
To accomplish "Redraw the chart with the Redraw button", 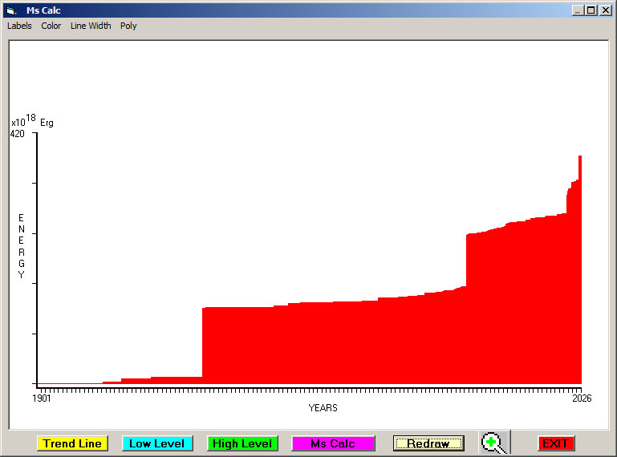I will (428, 443).
